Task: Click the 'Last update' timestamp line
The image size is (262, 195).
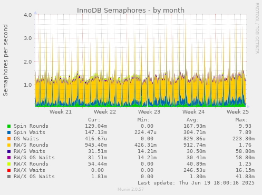Action: (x=196, y=183)
